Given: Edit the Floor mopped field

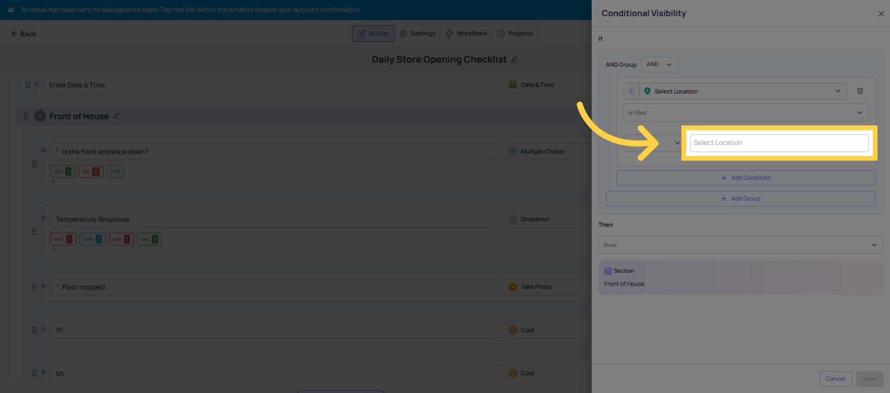Looking at the screenshot, I should pyautogui.click(x=274, y=287).
